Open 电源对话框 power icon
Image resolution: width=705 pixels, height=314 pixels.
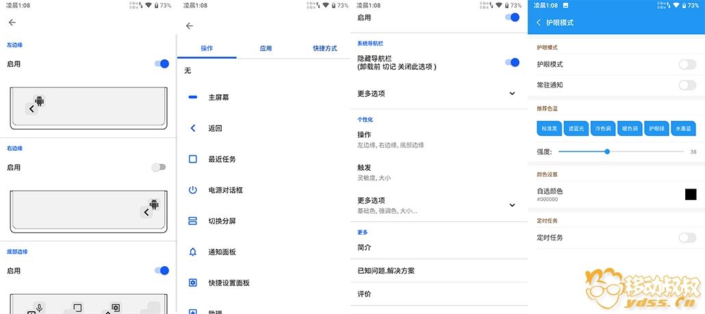click(x=193, y=190)
